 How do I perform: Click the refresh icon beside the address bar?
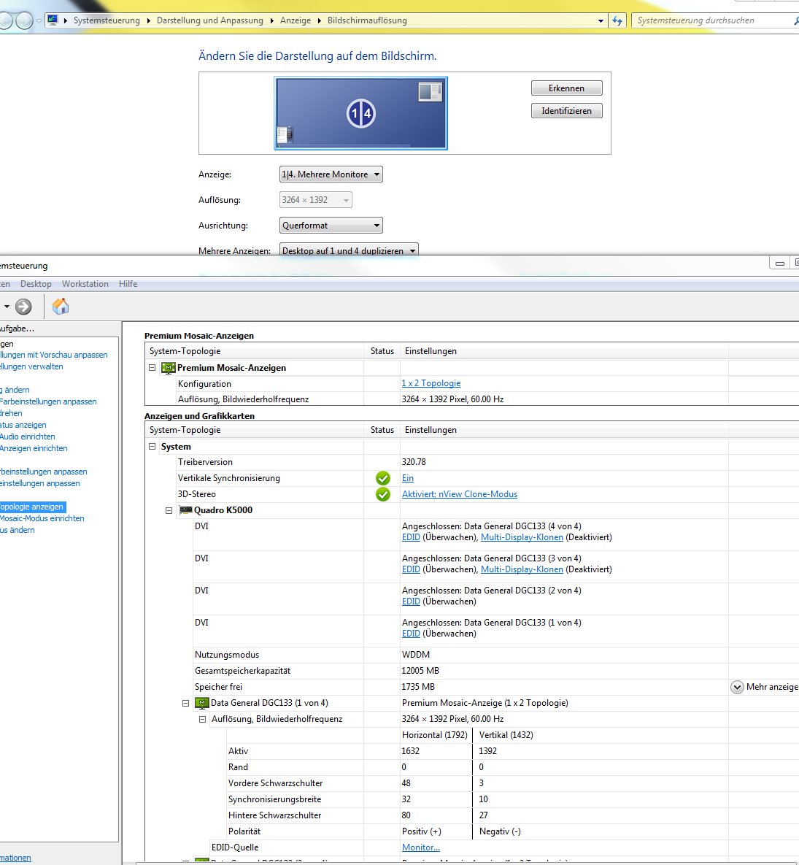coord(617,20)
